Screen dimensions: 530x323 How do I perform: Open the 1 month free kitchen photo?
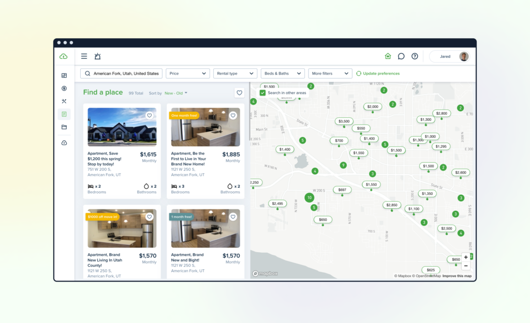pos(205,228)
